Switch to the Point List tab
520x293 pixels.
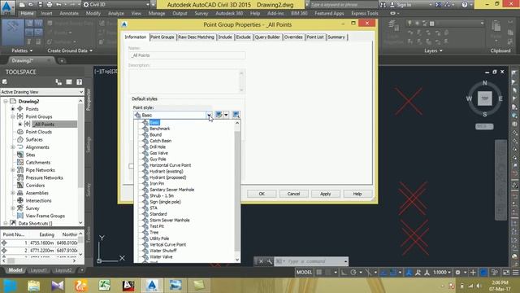[314, 37]
